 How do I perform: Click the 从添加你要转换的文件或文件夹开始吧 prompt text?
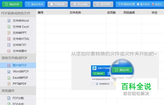(114, 54)
